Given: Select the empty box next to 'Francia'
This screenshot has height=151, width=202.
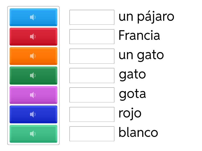Looking at the screenshot, I should pos(92,37).
